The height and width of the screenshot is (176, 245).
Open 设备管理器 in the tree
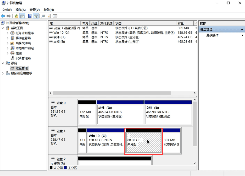point(23,58)
